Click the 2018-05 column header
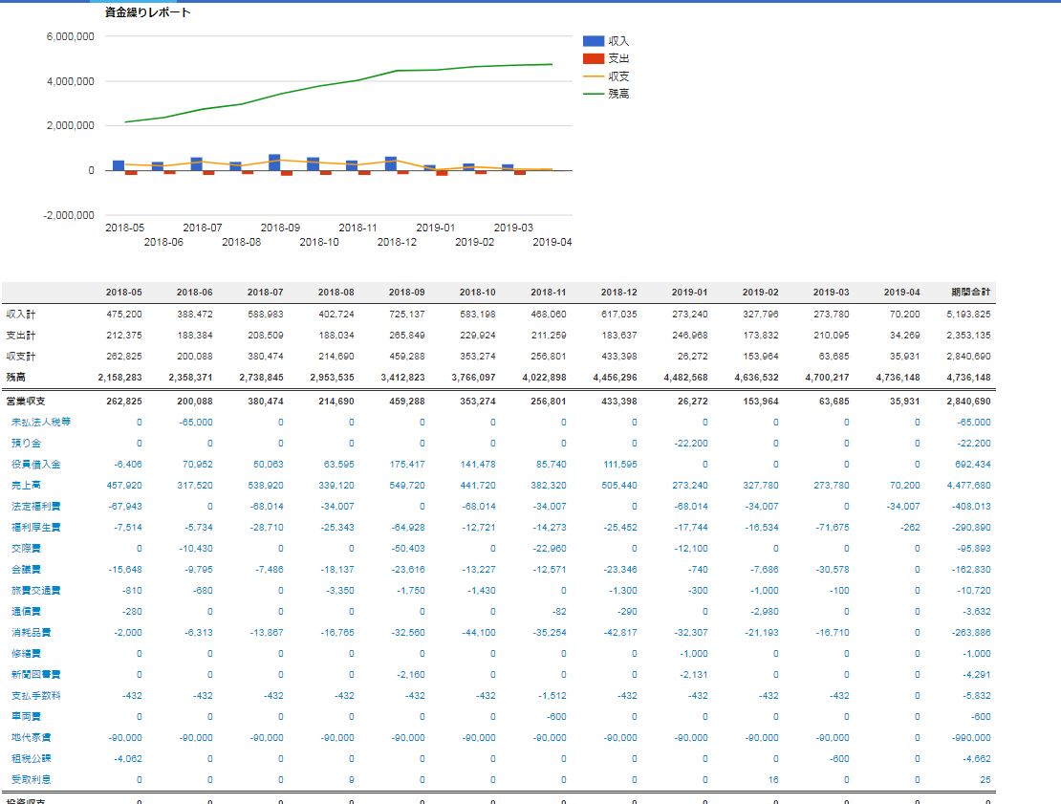 coord(123,292)
